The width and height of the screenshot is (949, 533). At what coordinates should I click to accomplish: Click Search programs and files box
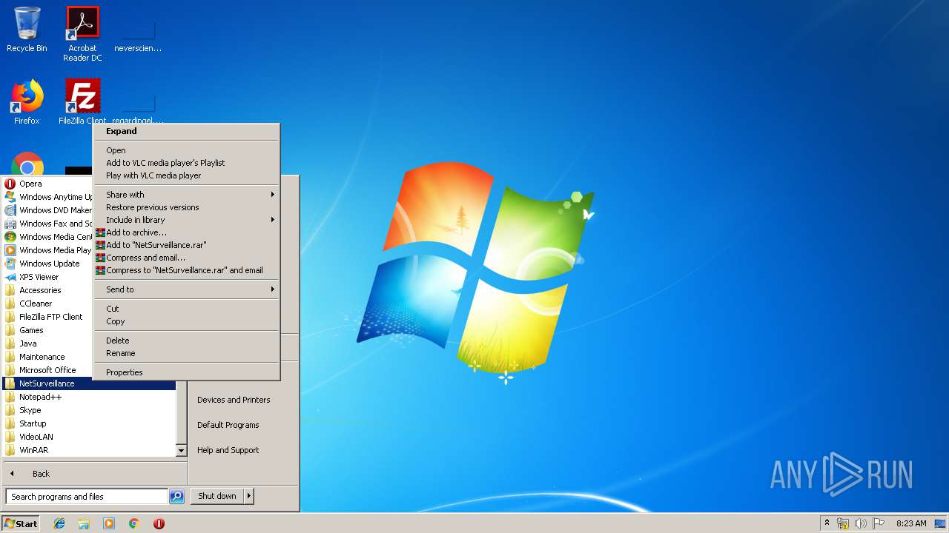[x=87, y=497]
